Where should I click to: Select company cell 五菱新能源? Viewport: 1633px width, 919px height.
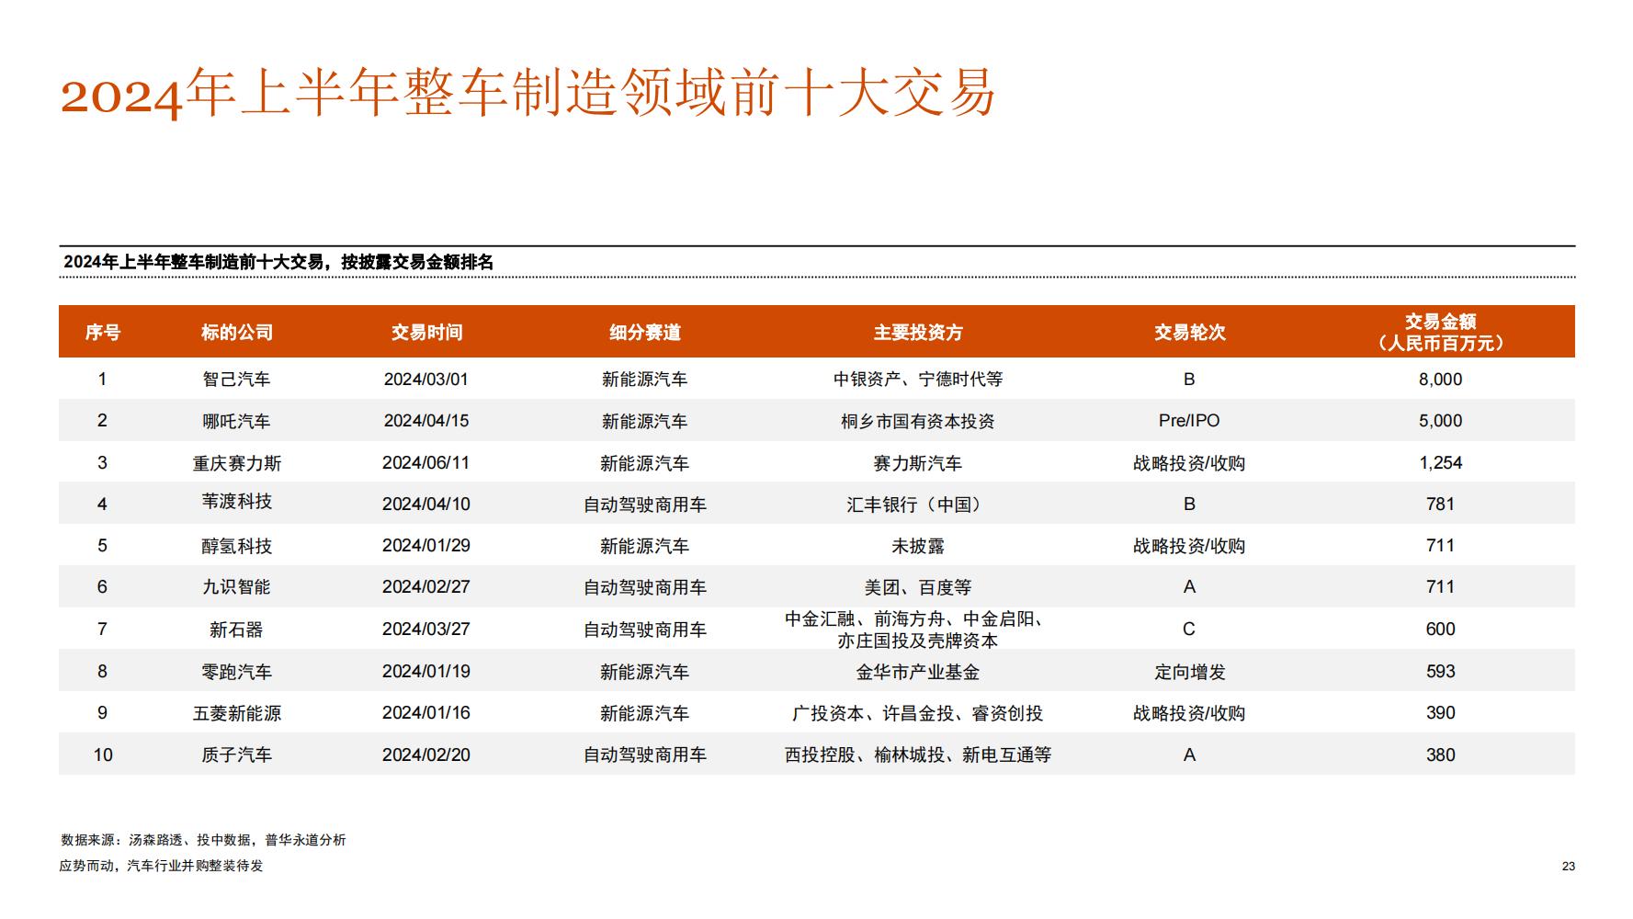(x=237, y=713)
